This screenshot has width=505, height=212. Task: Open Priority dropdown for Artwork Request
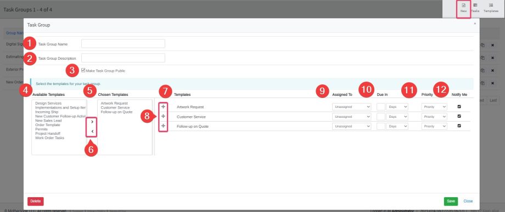click(x=434, y=107)
